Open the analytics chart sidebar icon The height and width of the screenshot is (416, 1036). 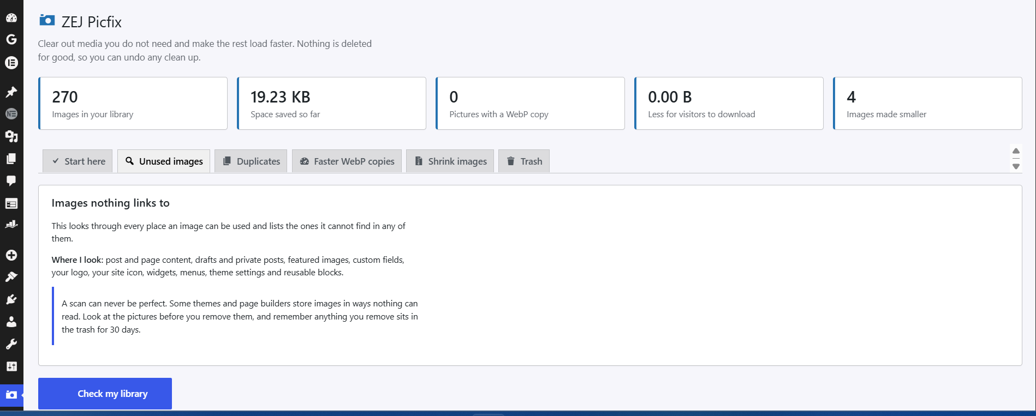click(11, 224)
